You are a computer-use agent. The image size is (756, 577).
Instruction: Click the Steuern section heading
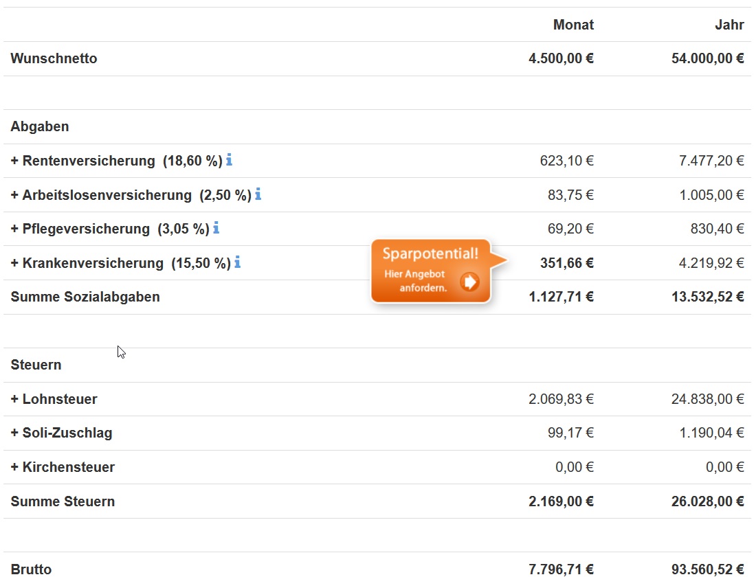pyautogui.click(x=36, y=365)
